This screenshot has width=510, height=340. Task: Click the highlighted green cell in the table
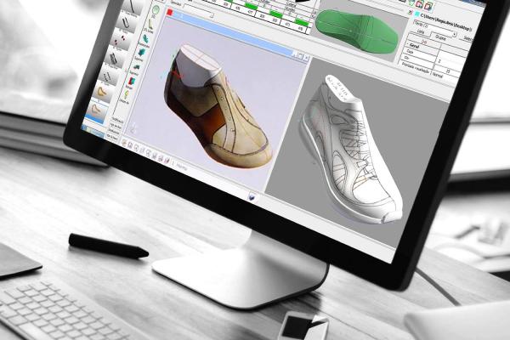click(252, 5)
